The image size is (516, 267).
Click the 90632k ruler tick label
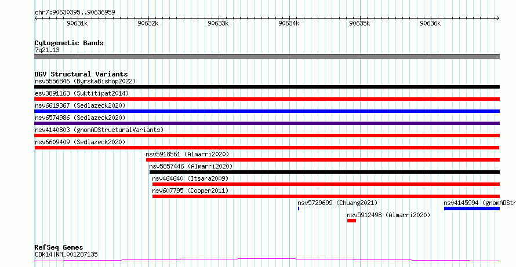(148, 23)
